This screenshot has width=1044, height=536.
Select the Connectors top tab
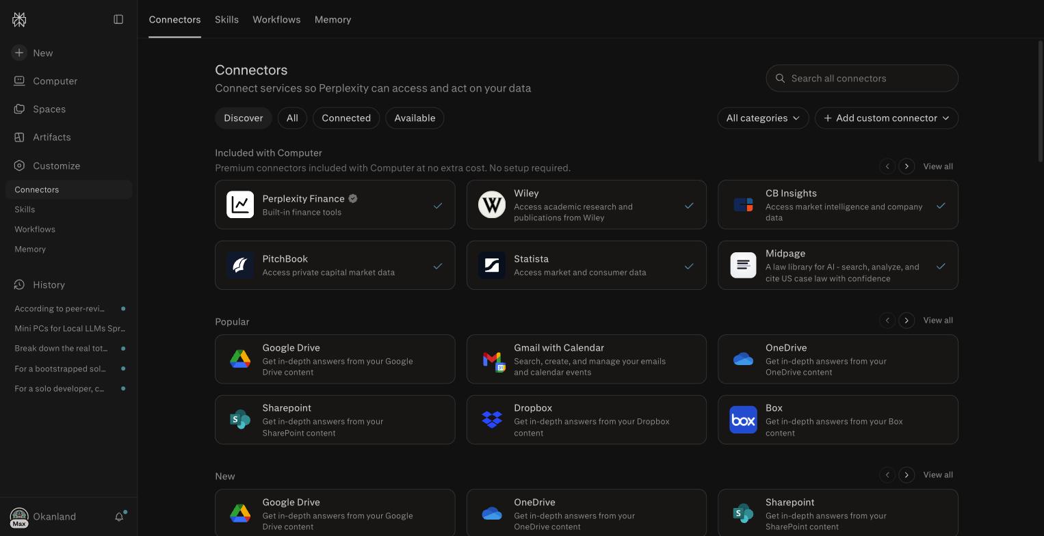click(174, 19)
